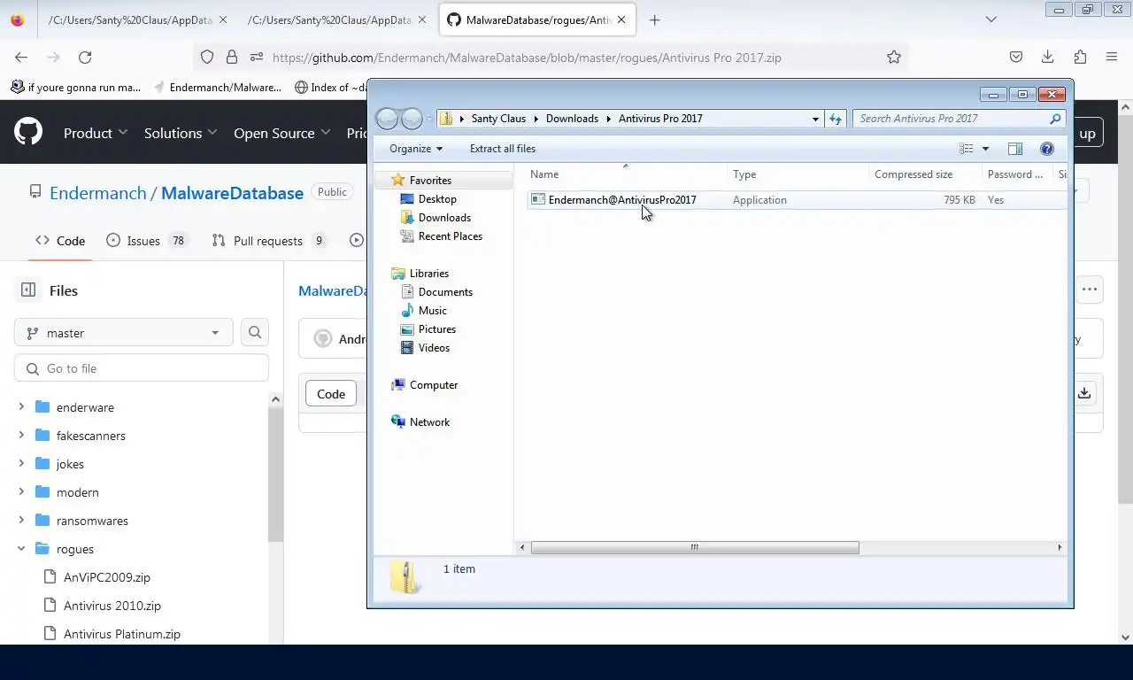Image resolution: width=1133 pixels, height=680 pixels.
Task: Click the GitHub file search magnifier button
Action: 255,332
